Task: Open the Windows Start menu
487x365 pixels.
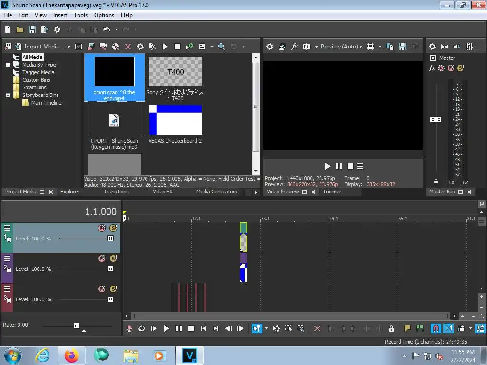Action: tap(13, 355)
